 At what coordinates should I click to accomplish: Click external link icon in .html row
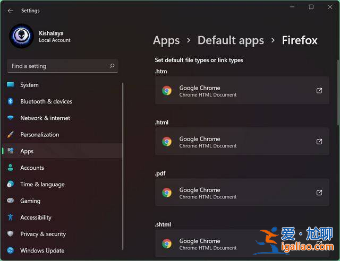tap(319, 142)
